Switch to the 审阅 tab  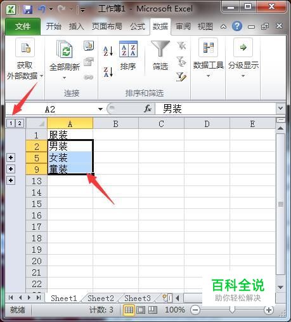[183, 27]
